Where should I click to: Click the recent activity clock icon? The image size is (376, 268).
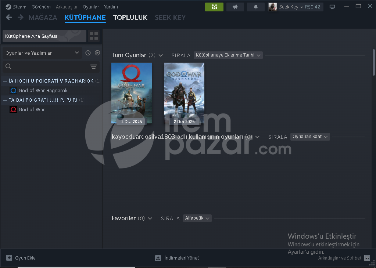point(88,53)
